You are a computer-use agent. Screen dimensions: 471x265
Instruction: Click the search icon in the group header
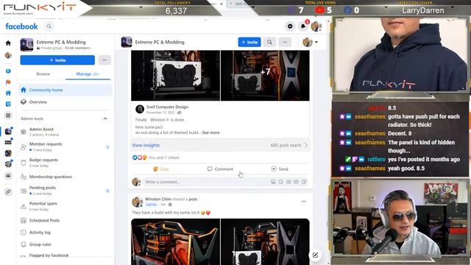point(270,42)
